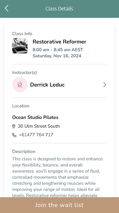119x213 pixels.
Task: Open address 30 Ulm Street South
Action: click(39, 126)
